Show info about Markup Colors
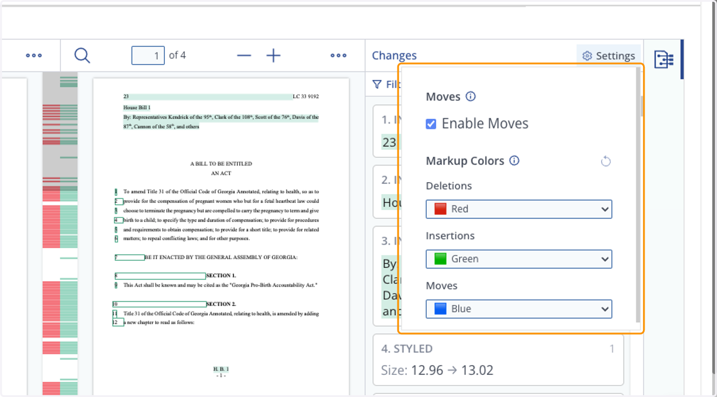Screen dimensions: 717x397 coord(514,161)
